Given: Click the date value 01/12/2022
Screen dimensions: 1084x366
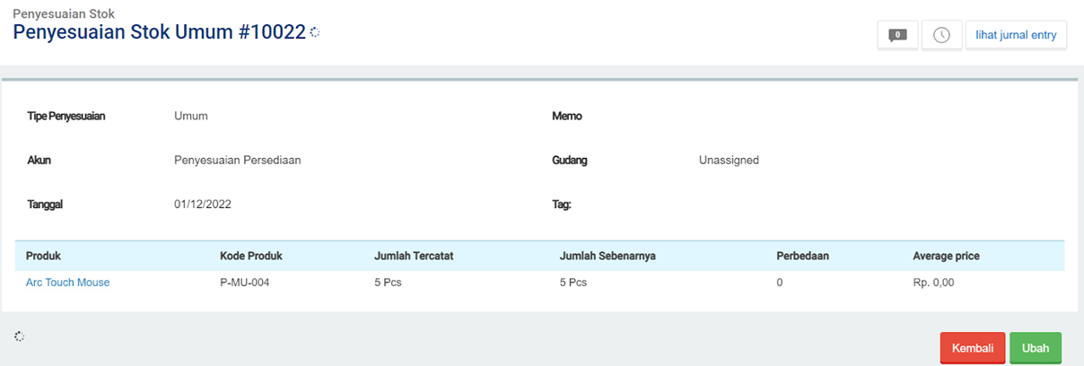Looking at the screenshot, I should click(203, 205).
